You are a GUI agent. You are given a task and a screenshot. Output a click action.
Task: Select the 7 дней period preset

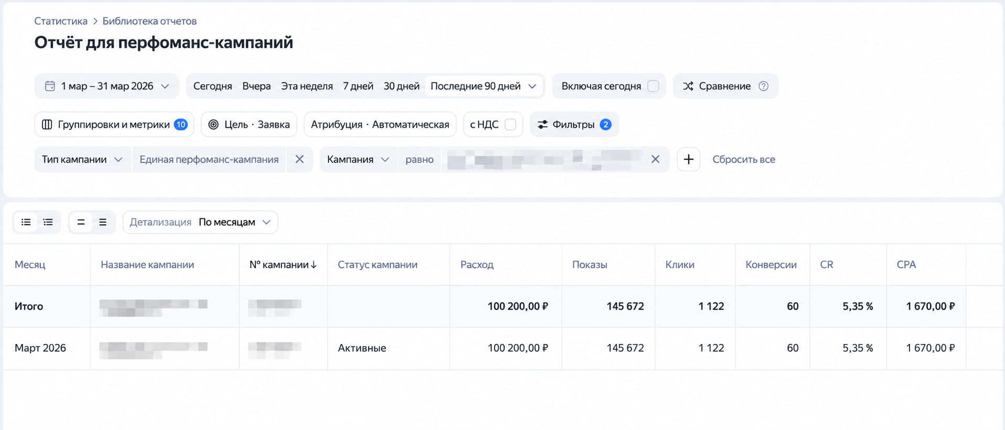click(358, 86)
